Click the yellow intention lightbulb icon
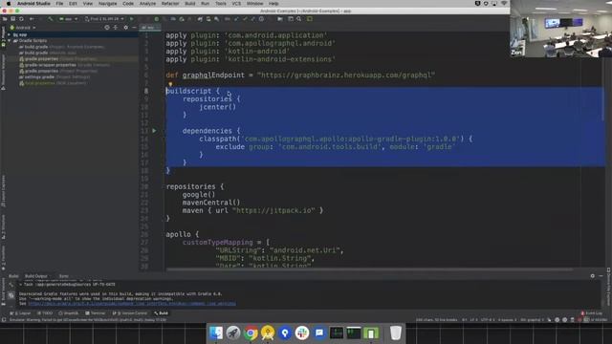 coord(170,84)
